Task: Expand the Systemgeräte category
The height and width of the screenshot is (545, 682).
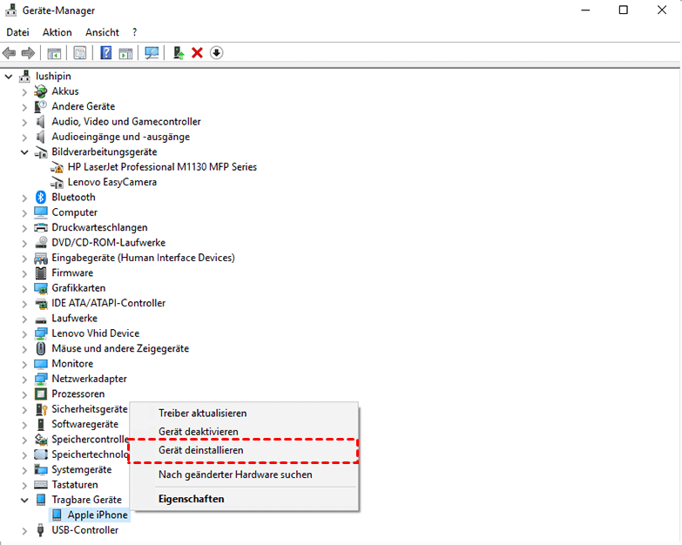Action: tap(24, 470)
